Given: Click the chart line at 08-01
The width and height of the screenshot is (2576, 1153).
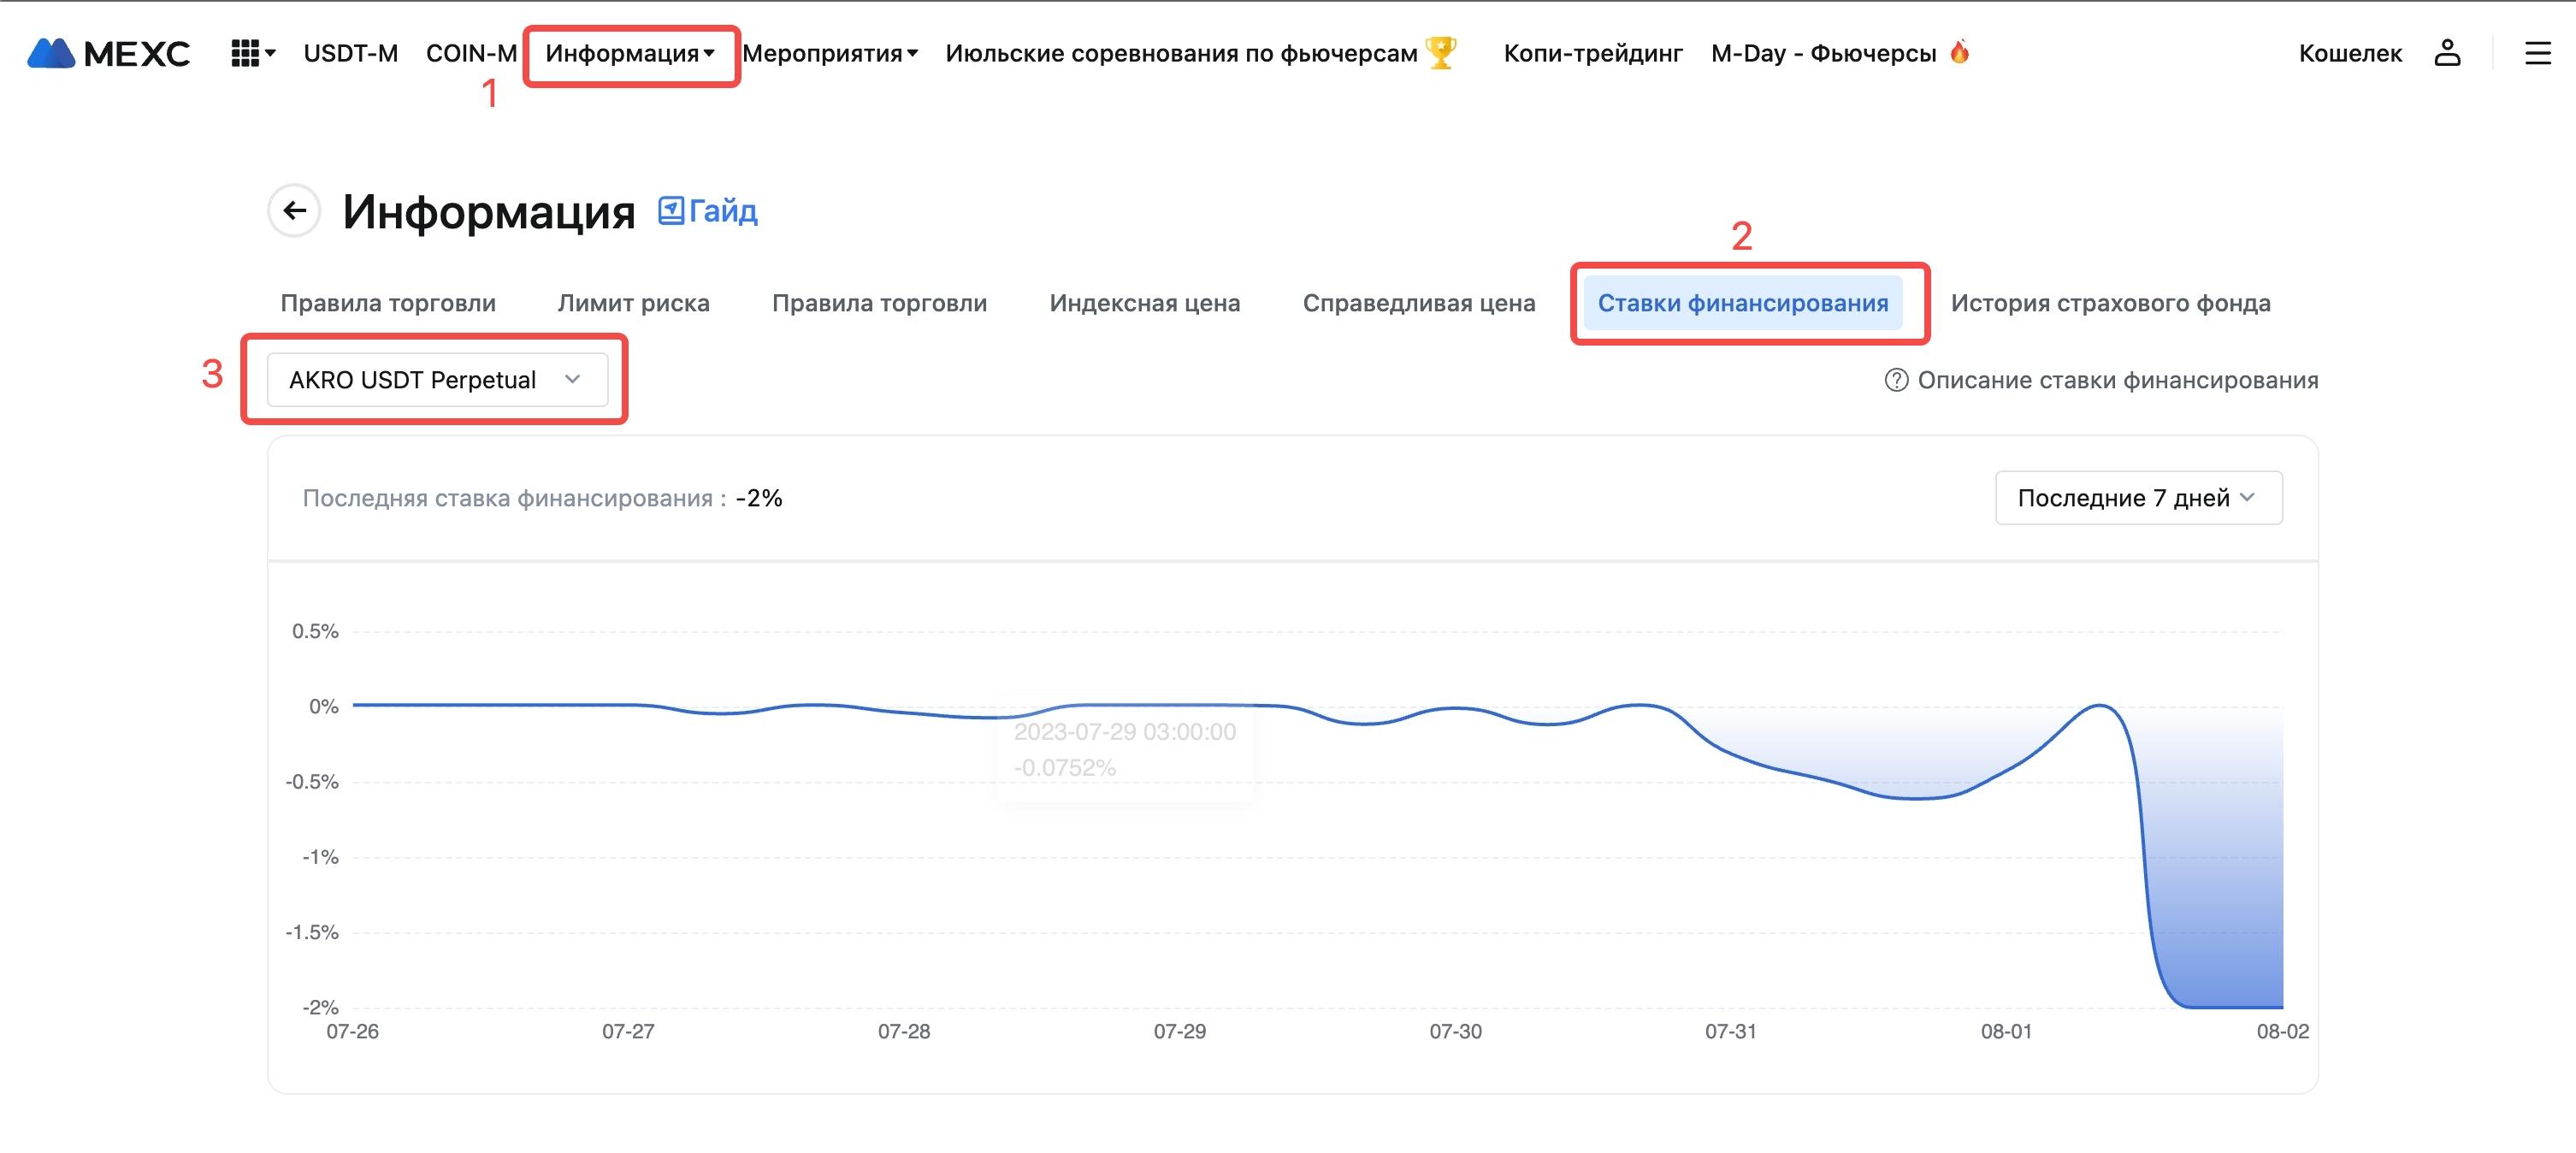Looking at the screenshot, I should (x=2006, y=769).
